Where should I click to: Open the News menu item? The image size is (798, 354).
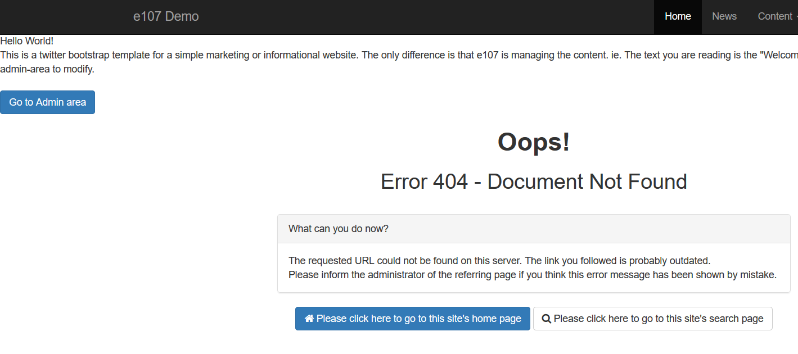tap(724, 16)
